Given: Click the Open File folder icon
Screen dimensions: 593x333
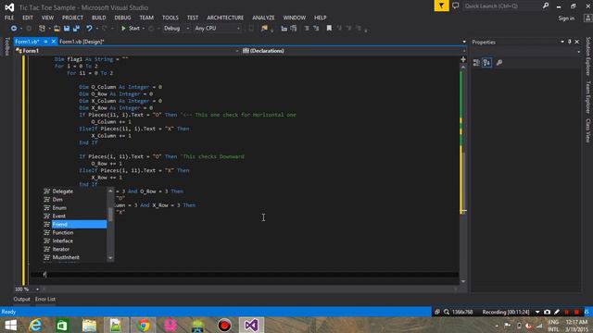Looking at the screenshot, I should point(57,29).
